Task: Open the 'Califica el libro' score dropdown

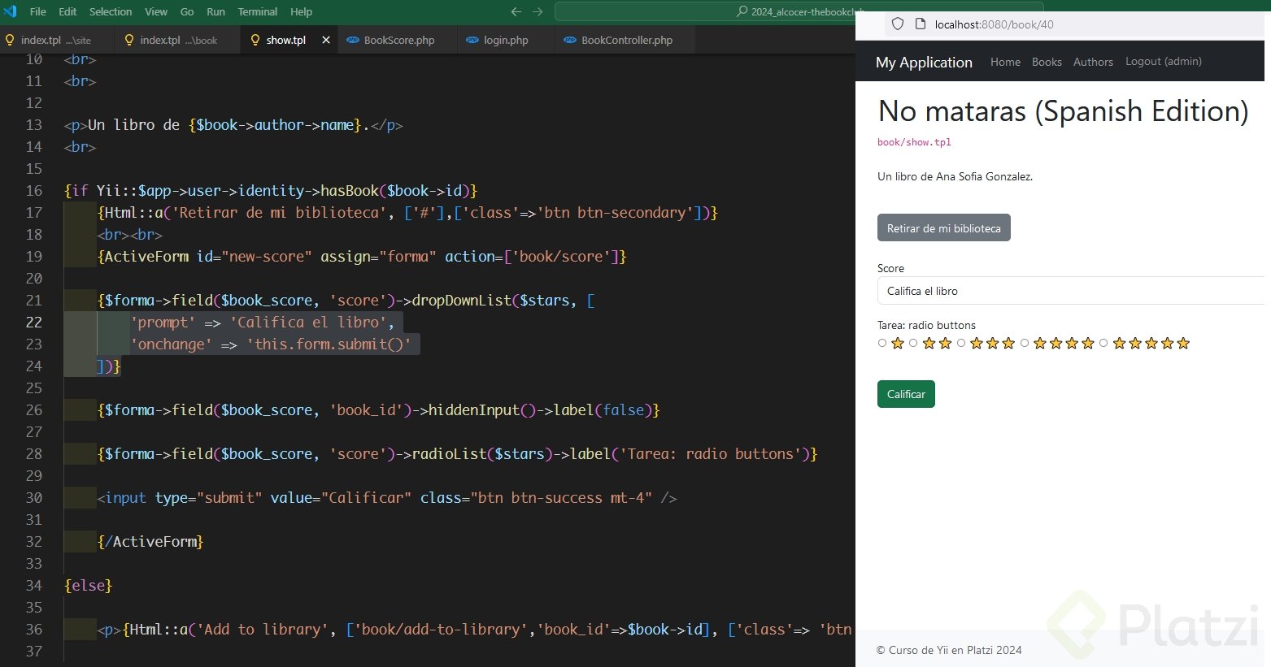Action: [x=1069, y=291]
